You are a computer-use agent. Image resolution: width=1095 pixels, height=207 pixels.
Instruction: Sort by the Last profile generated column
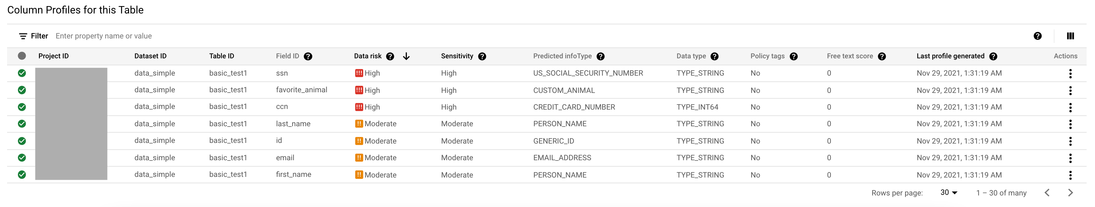[950, 56]
